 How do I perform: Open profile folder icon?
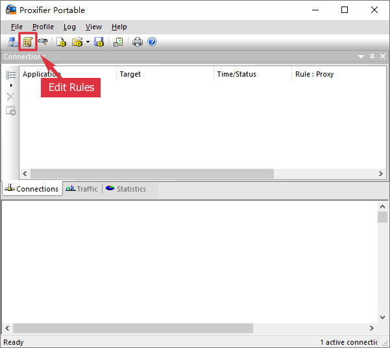pyautogui.click(x=78, y=42)
